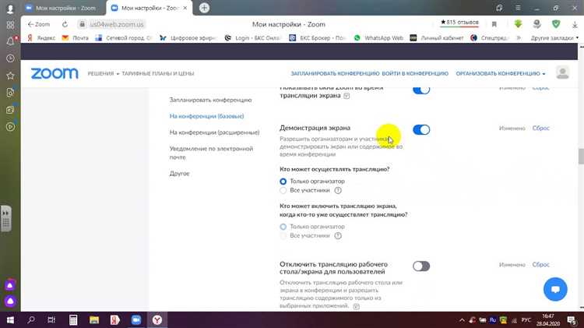Click "Сброс" for Отключить трансляцию рабочего стола
584x328 pixels.
tap(541, 265)
